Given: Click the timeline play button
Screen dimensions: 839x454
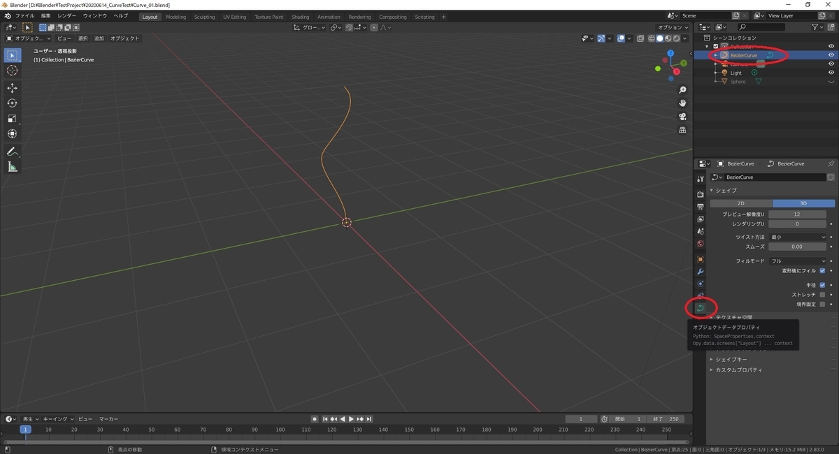Looking at the screenshot, I should tap(352, 419).
